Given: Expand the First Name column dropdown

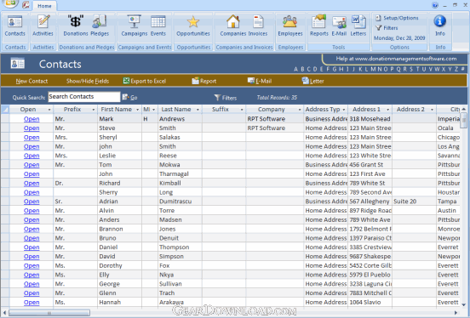Looking at the screenshot, I should (138, 110).
